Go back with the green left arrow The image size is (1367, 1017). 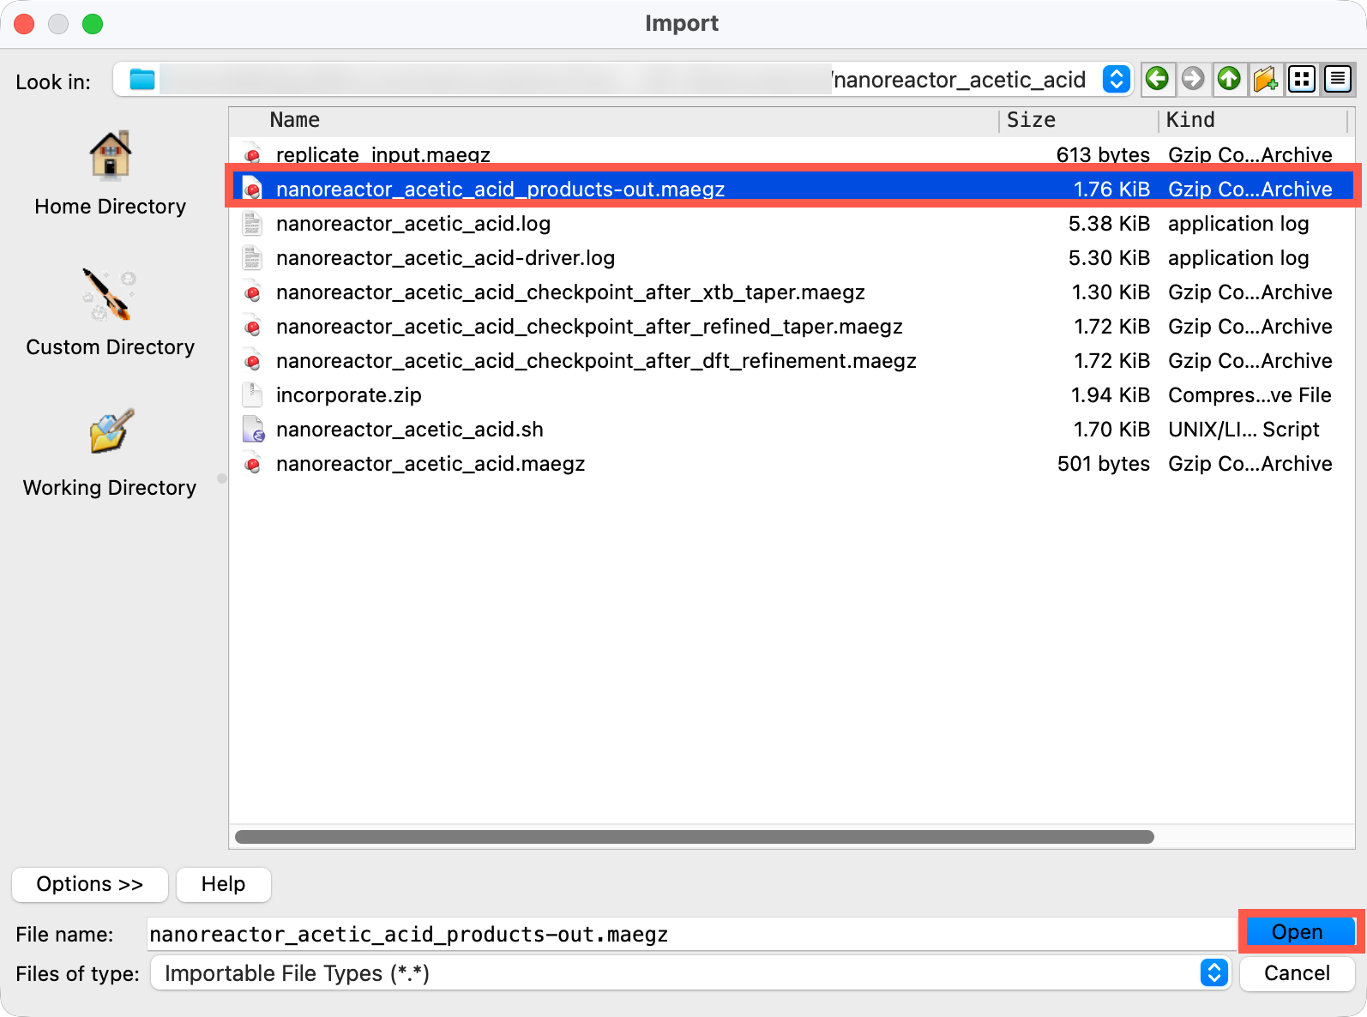tap(1157, 79)
